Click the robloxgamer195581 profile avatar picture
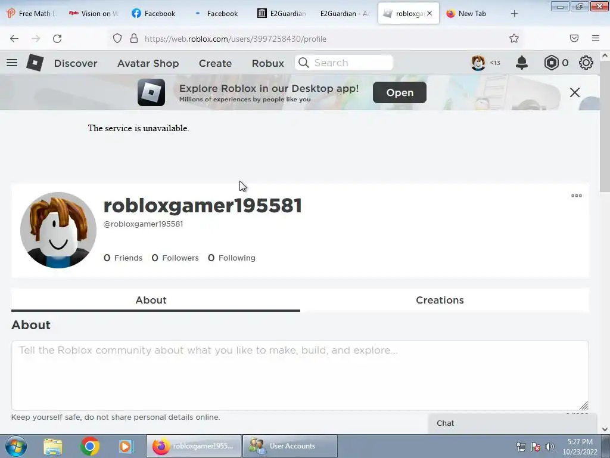Image resolution: width=610 pixels, height=458 pixels. click(58, 230)
